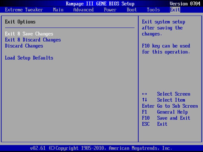
Task: Choose Load Setup Defaults
Action: pos(29,58)
